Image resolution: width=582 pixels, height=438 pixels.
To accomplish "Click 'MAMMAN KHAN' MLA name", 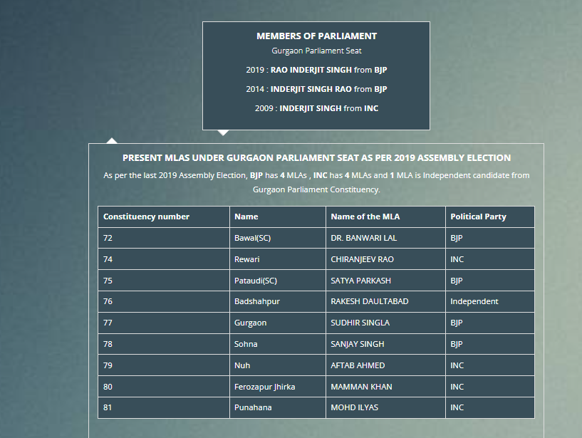I will pyautogui.click(x=361, y=387).
